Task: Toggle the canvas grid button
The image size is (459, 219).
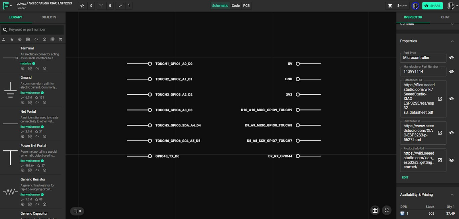Action: [375, 210]
